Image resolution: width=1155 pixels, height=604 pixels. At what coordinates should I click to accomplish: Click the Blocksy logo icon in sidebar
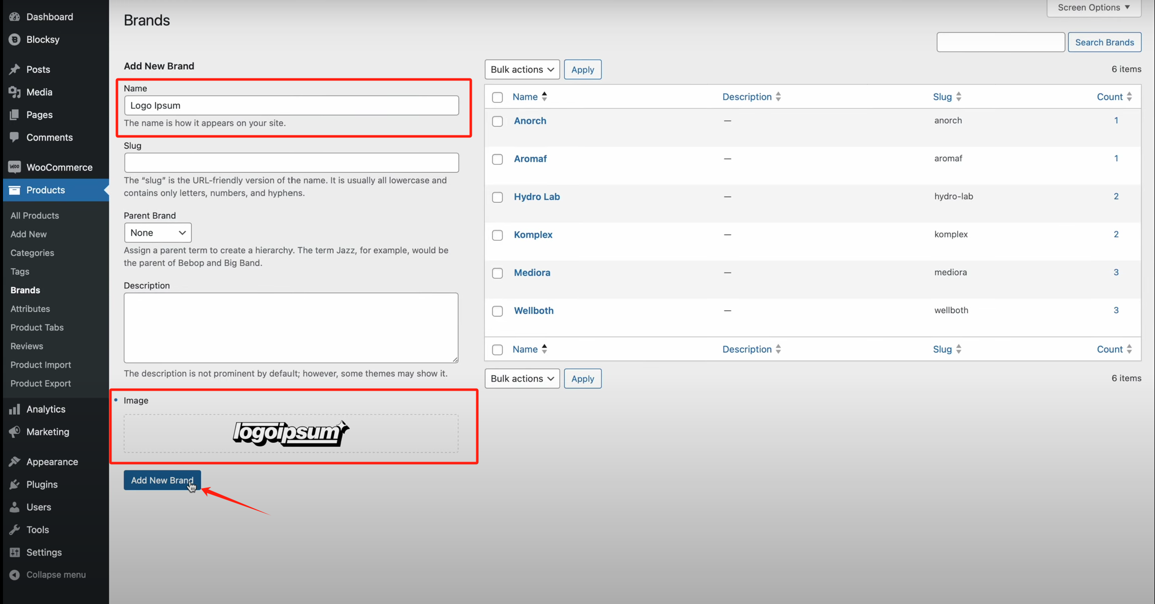pos(14,39)
